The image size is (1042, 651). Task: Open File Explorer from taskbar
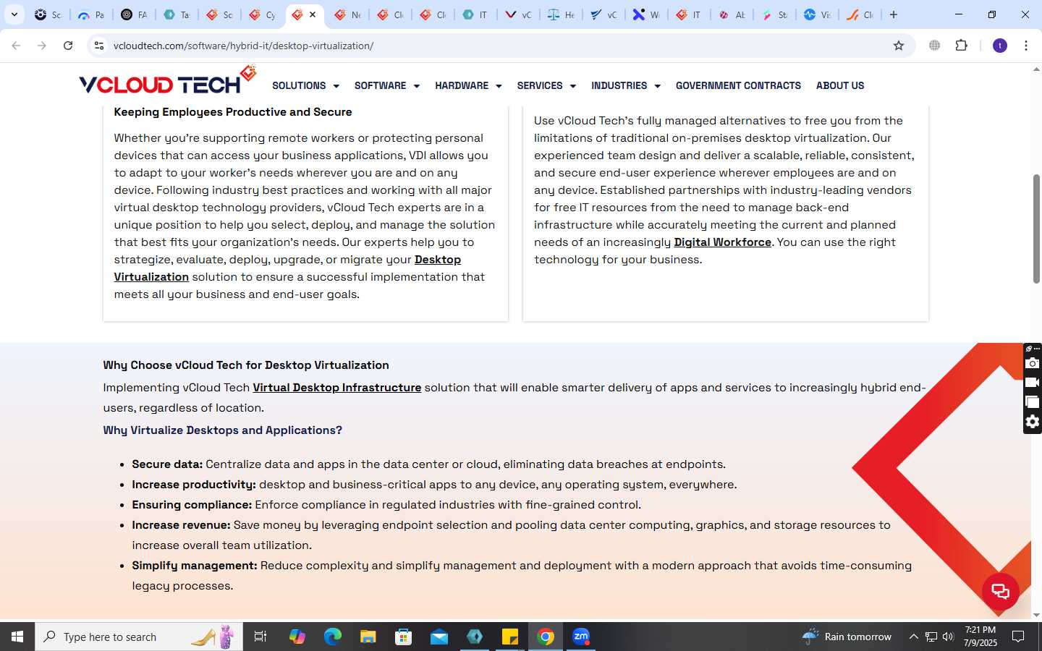point(368,637)
